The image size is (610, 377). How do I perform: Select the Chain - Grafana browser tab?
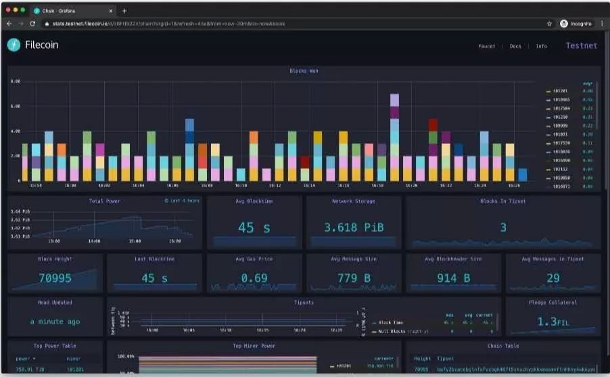(x=72, y=11)
